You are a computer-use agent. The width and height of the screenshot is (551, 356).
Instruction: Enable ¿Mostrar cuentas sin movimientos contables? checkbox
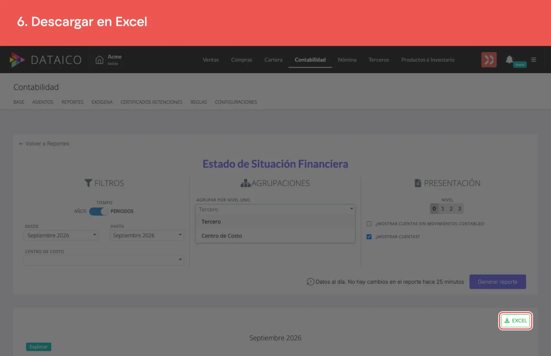pyautogui.click(x=369, y=224)
